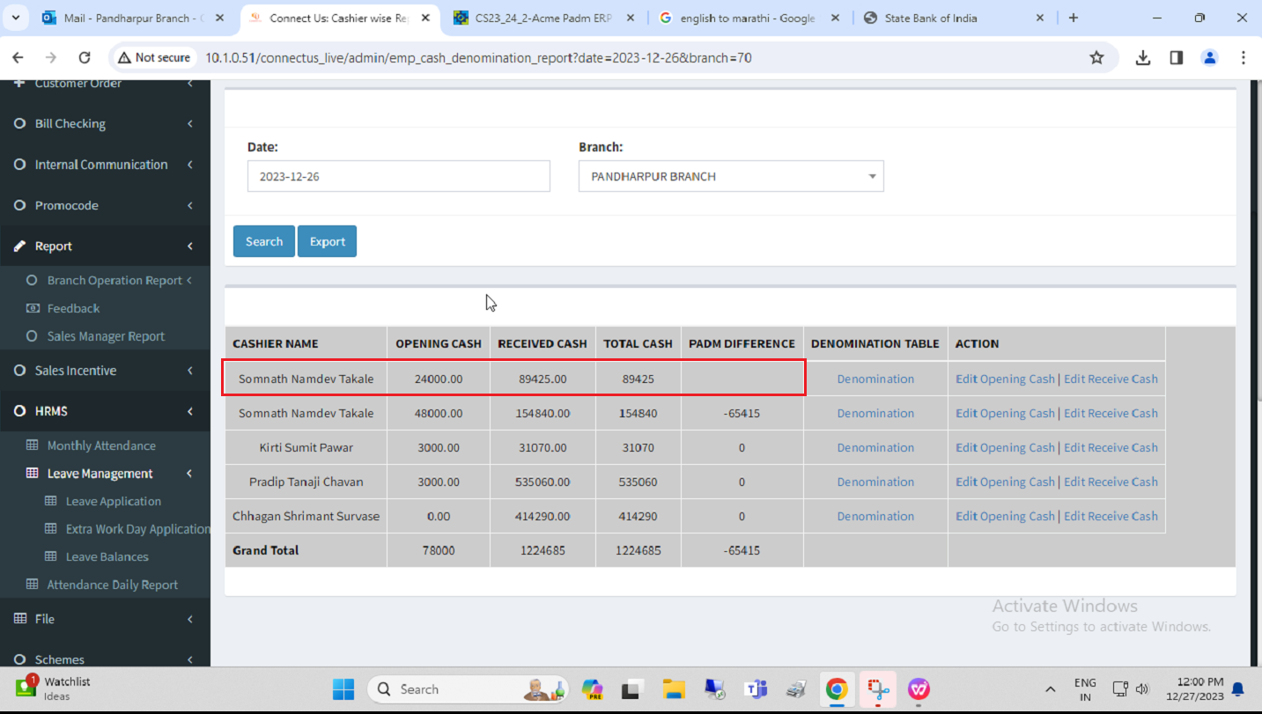The image size is (1262, 714).
Task: Collapse the Leave Management submenu
Action: tap(108, 474)
